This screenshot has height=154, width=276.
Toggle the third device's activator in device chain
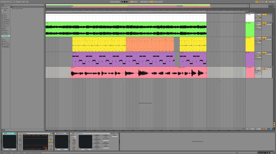[55, 133]
